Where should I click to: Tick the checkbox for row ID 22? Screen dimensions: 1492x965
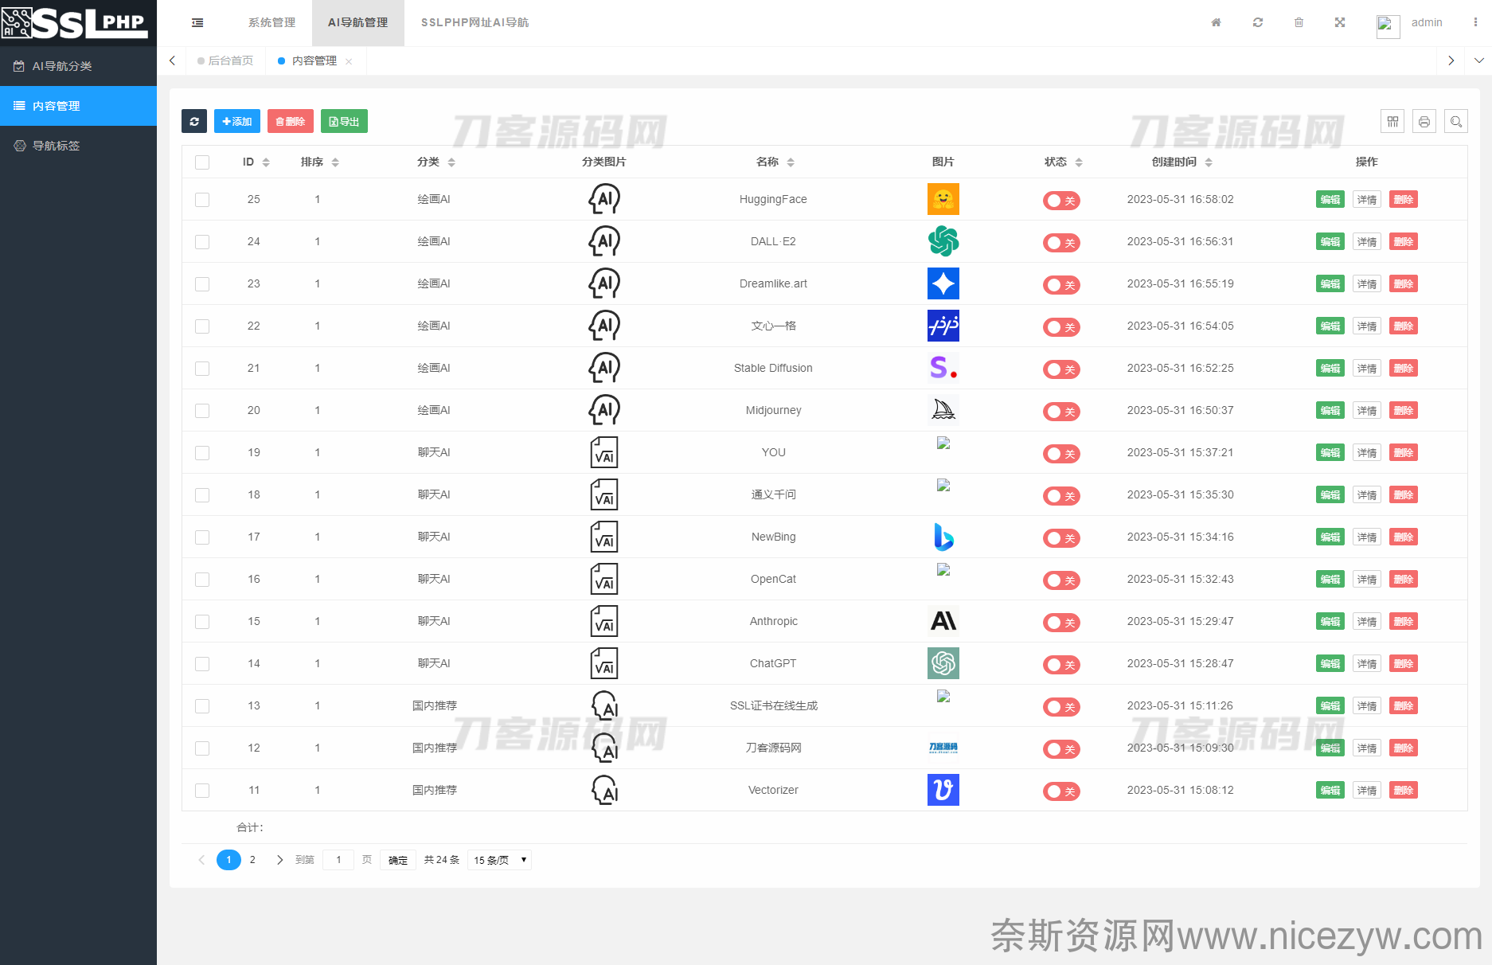point(202,326)
